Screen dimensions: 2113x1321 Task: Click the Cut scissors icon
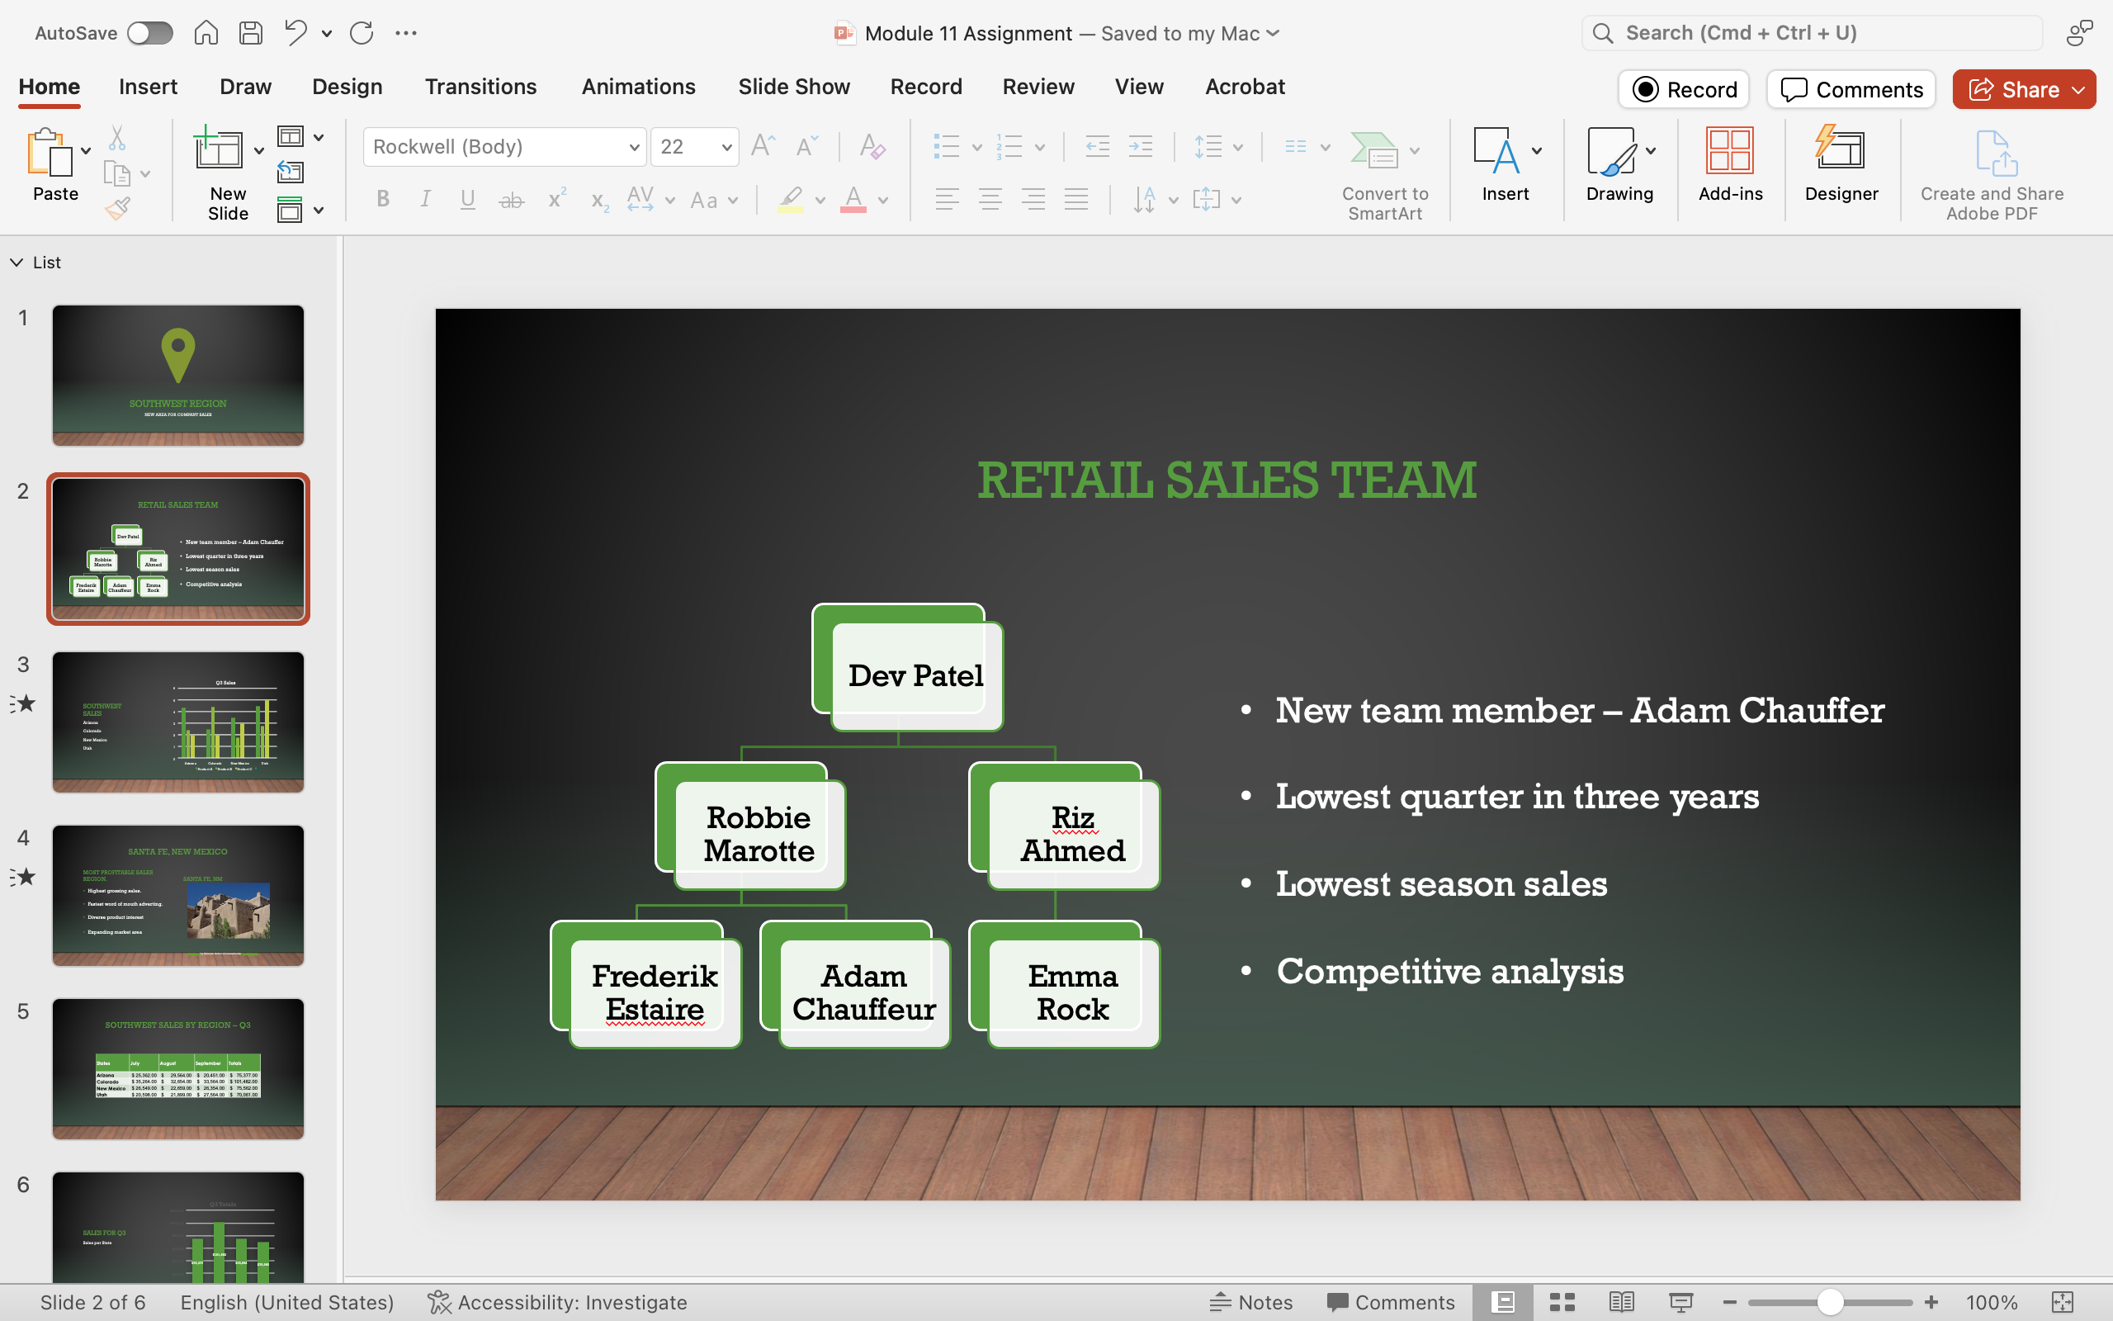[x=117, y=138]
